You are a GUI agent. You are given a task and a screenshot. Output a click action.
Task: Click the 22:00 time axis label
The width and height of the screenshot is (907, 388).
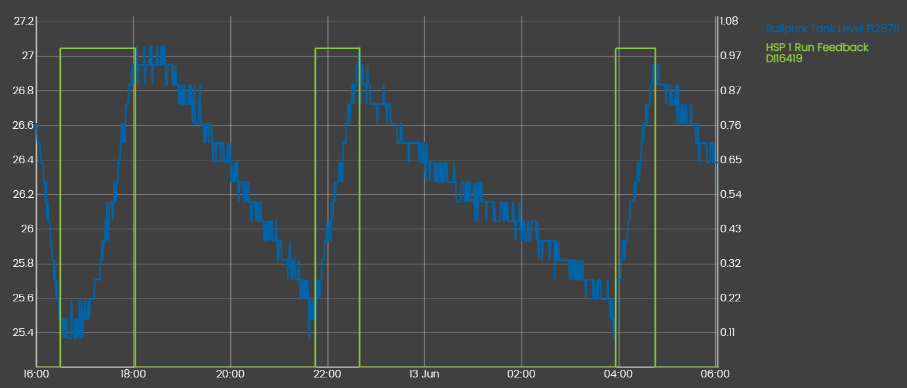pyautogui.click(x=327, y=374)
